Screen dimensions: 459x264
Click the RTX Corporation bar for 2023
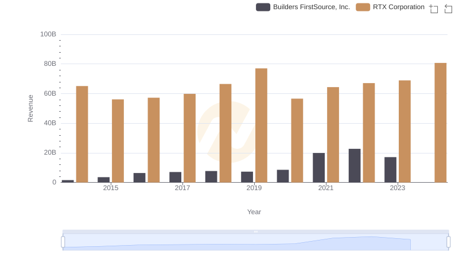point(404,131)
